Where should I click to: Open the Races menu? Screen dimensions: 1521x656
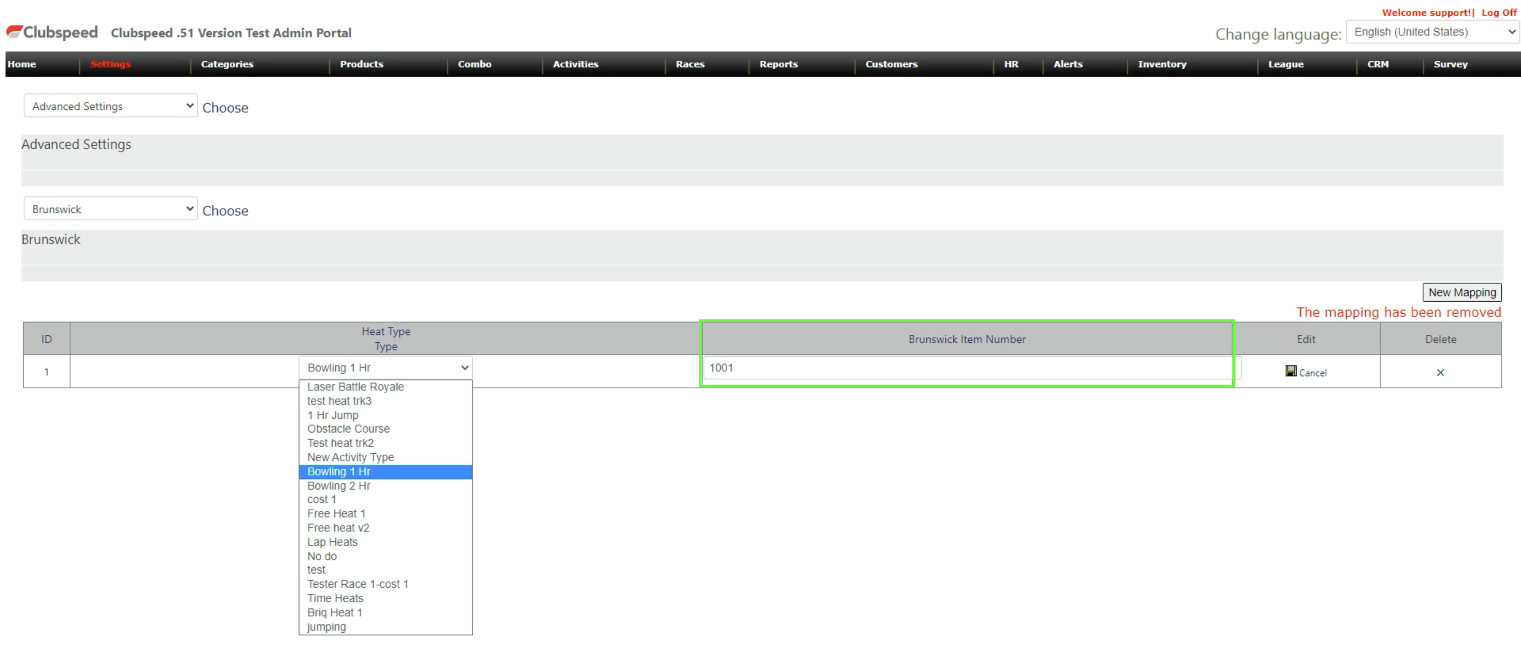(690, 64)
